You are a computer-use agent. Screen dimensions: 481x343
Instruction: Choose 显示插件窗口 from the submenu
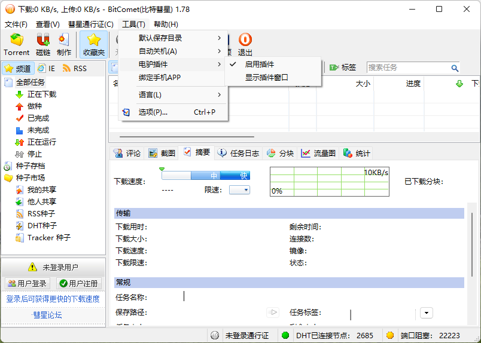coord(266,77)
